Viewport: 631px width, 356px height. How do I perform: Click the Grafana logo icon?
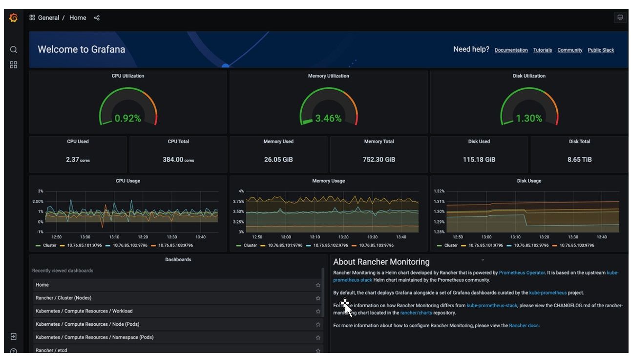[x=14, y=18]
